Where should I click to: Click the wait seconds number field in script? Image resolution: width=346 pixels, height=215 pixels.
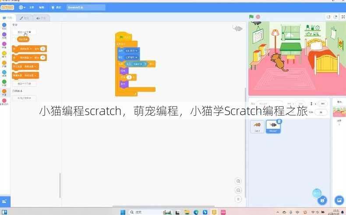[129, 77]
